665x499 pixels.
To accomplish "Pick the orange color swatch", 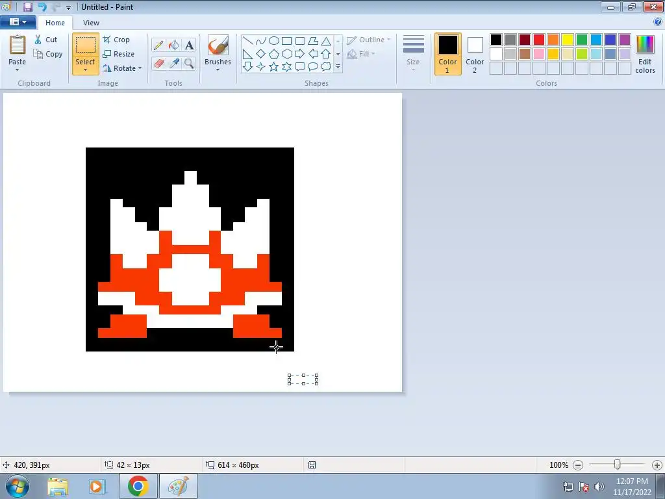I will coord(553,40).
